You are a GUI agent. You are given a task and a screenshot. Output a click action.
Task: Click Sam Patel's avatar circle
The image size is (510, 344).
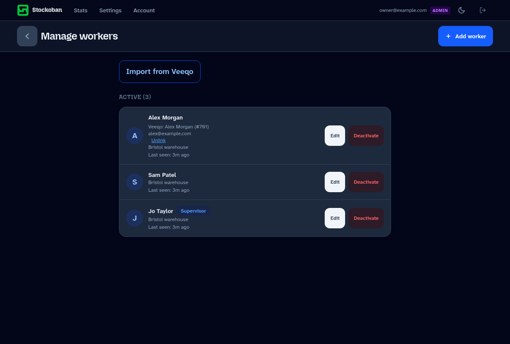coord(135,182)
